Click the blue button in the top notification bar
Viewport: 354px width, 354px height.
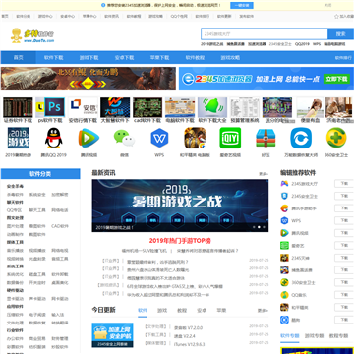pos(242,5)
